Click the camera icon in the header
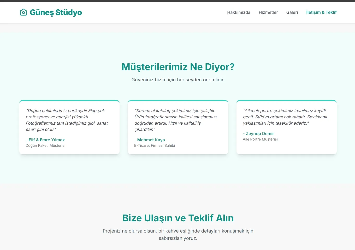This screenshot has height=250, width=355. pos(23,12)
